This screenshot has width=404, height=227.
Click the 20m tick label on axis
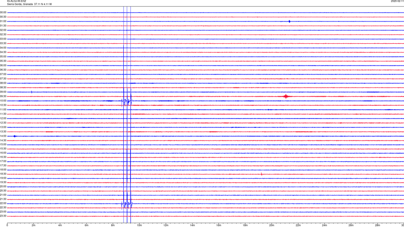click(271, 225)
